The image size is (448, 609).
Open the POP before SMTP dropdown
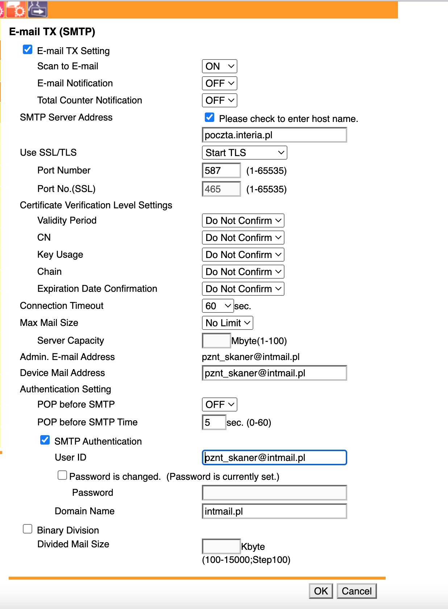pos(220,405)
